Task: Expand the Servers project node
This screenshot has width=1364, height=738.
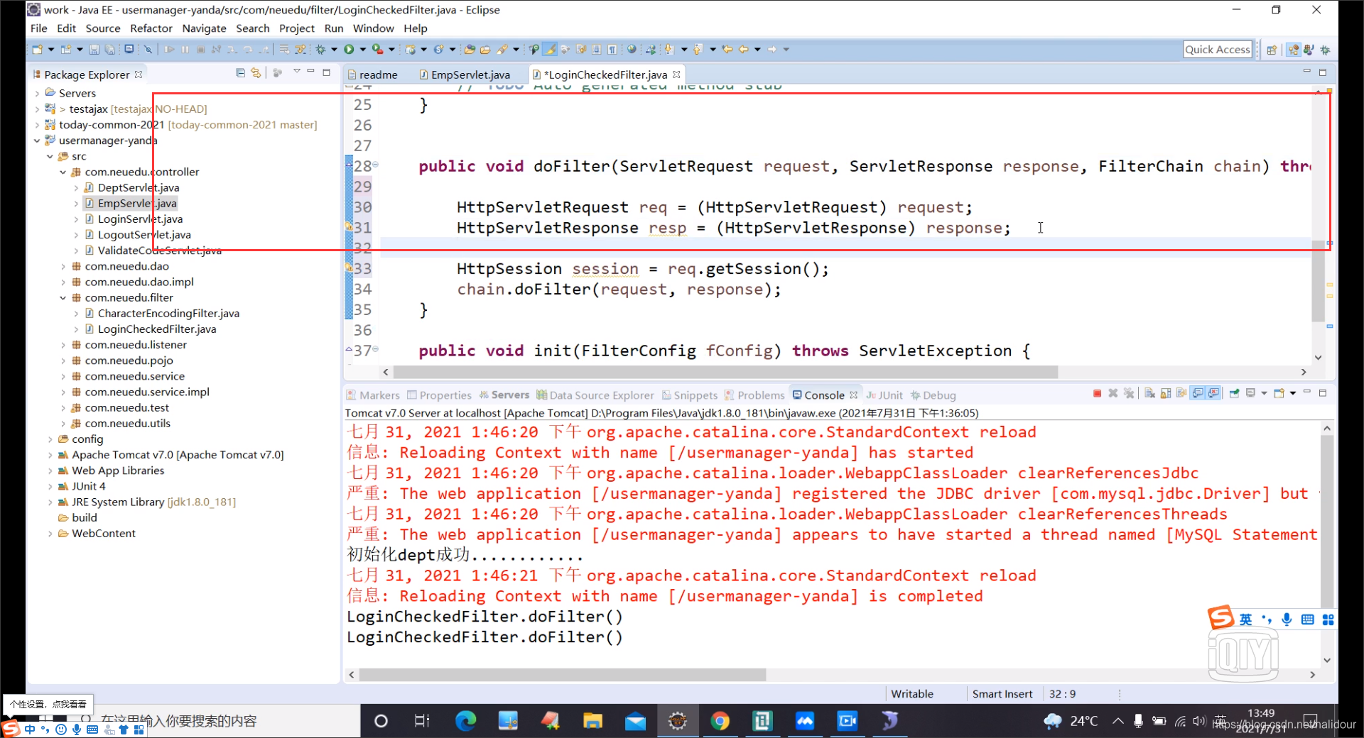Action: pos(37,94)
